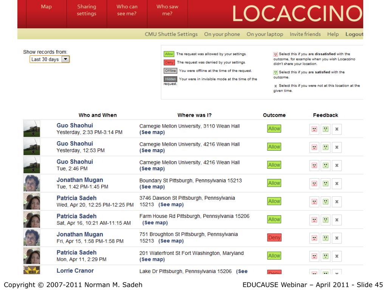Image resolution: width=387 pixels, height=290 pixels.
Task: Click the Offline legend badge
Action: 170,71
